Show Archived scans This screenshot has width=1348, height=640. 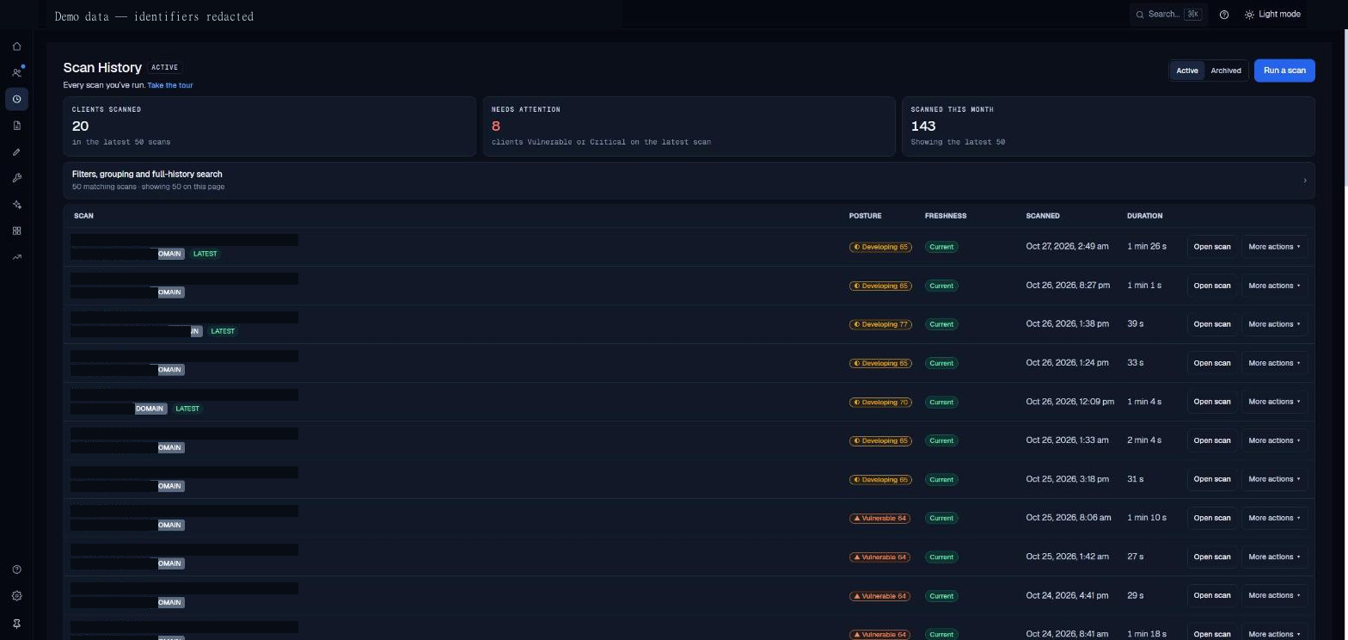(x=1226, y=71)
